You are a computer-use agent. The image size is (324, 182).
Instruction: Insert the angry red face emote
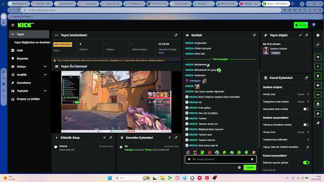[210, 152]
